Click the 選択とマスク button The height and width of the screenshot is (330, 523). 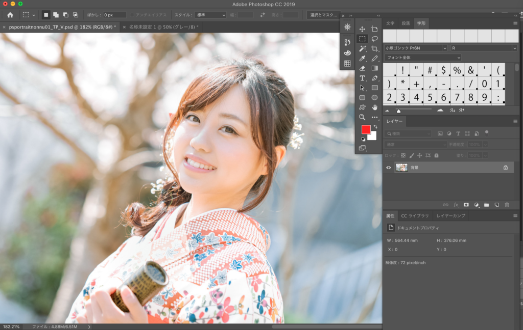(x=324, y=15)
